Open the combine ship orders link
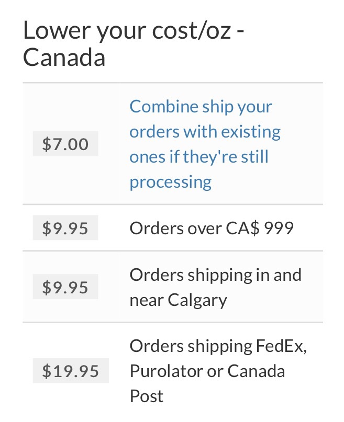 click(205, 144)
